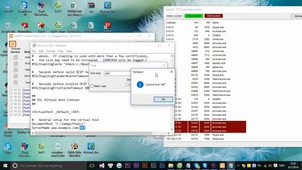Click Notepad horizontal scrollbar right arrow
This screenshot has height=170, width=302.
(x=168, y=133)
